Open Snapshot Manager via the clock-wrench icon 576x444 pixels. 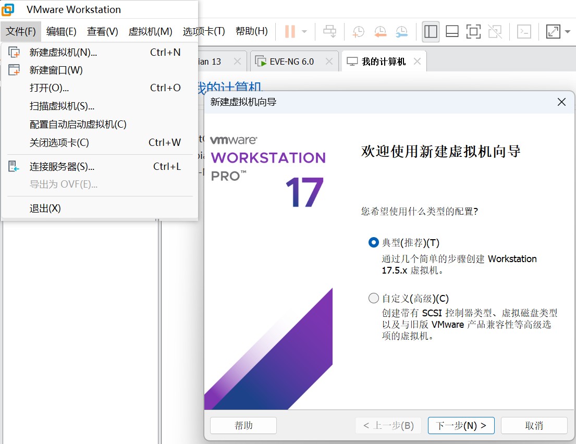coord(401,31)
